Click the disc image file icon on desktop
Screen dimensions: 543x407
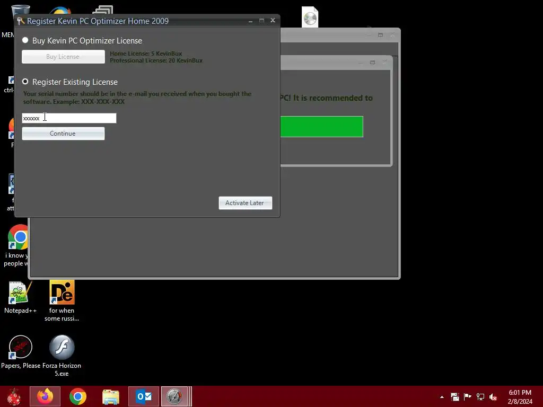coord(310,17)
